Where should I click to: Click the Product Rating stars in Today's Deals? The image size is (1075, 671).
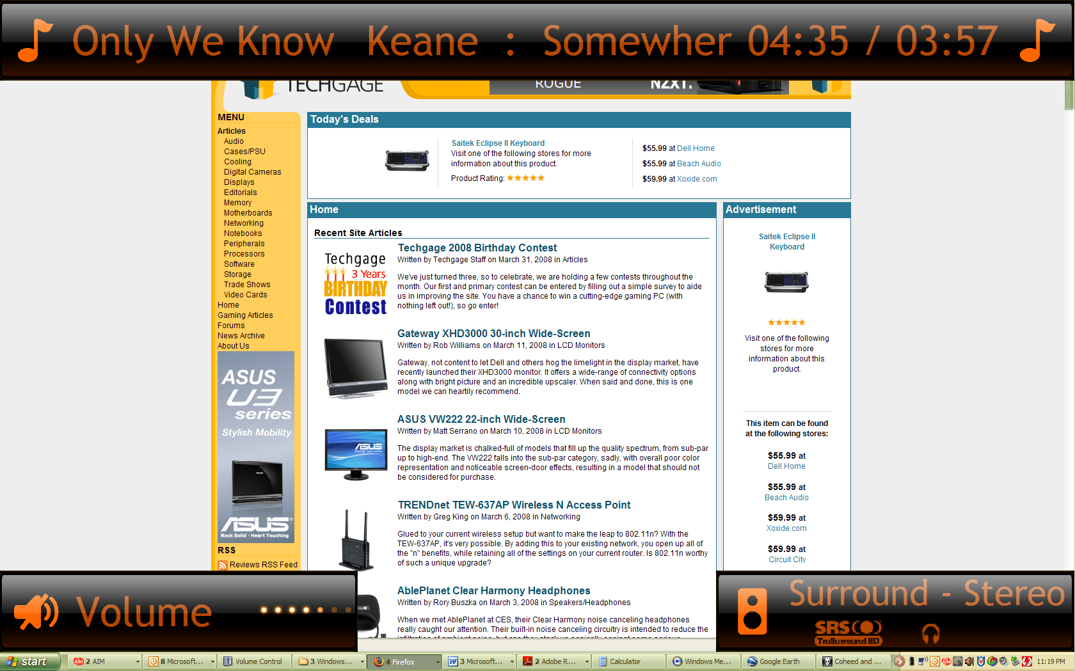(525, 178)
